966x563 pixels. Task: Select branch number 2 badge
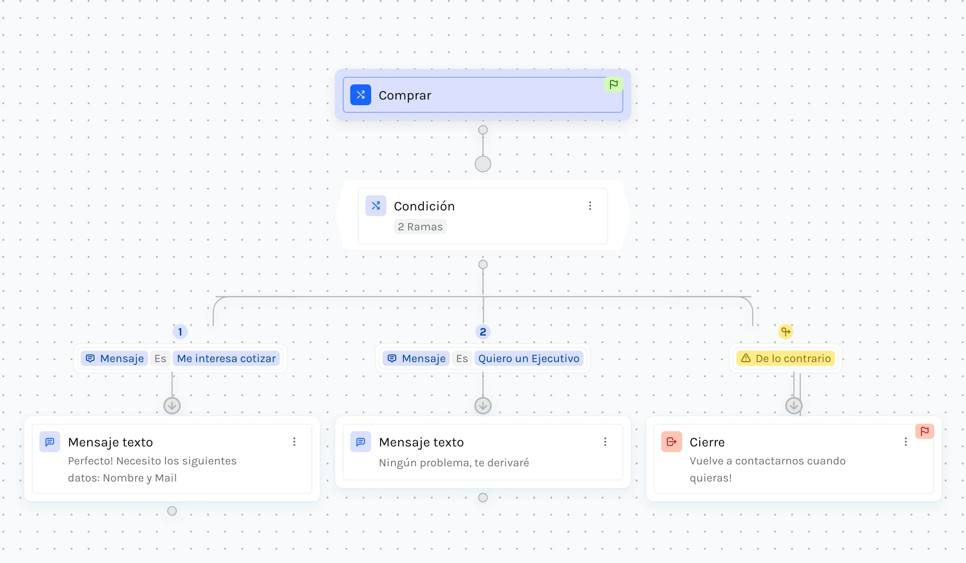(483, 332)
